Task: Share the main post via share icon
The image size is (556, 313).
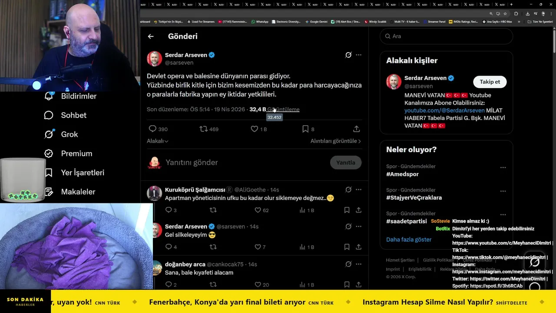Action: tap(356, 129)
